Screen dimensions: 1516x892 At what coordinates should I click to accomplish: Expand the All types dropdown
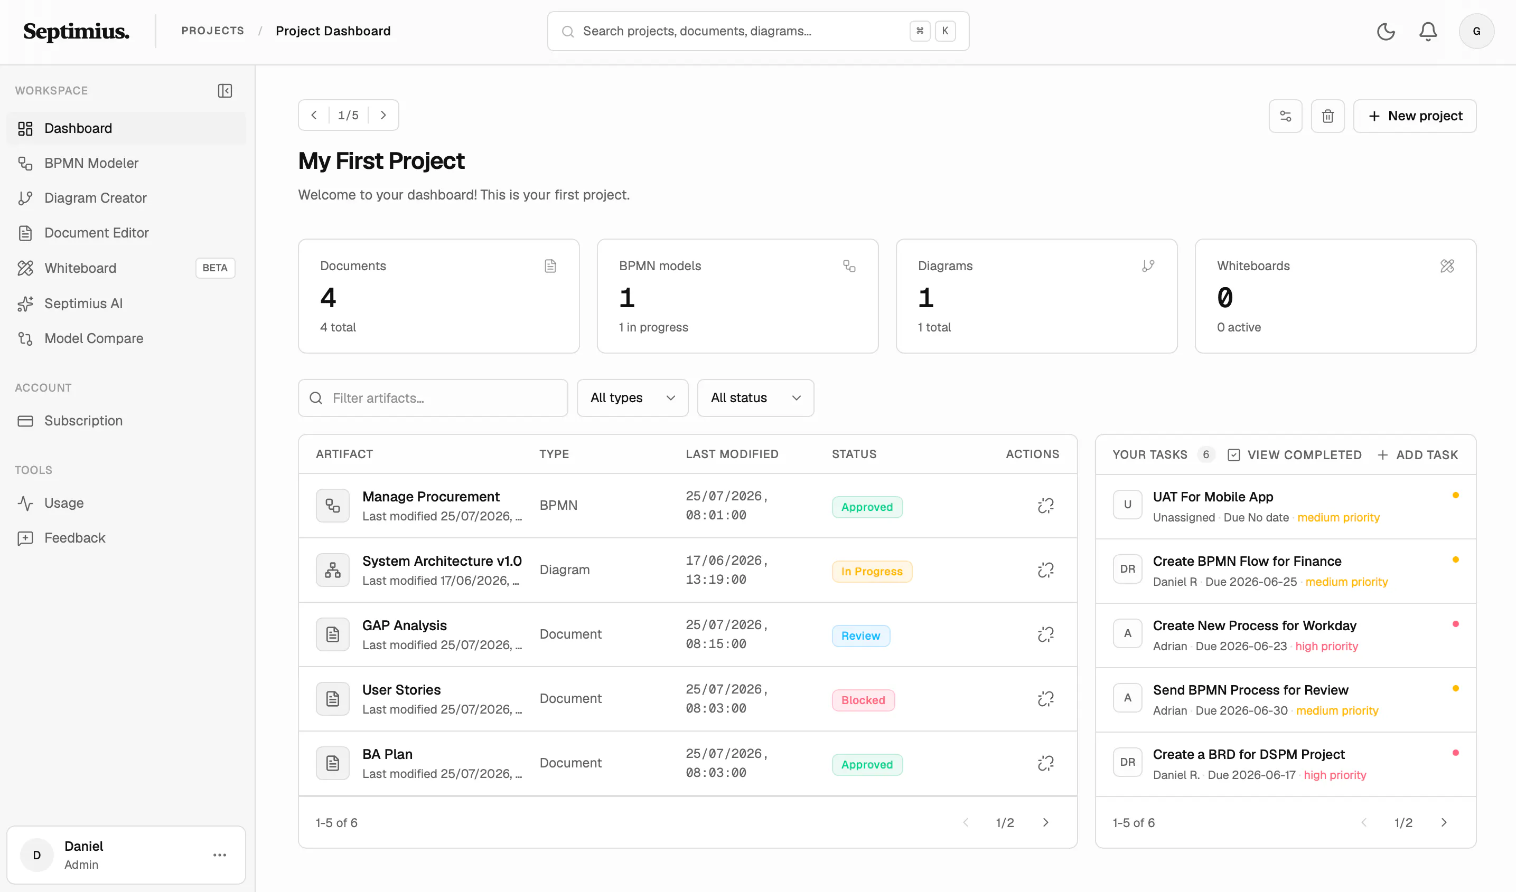pyautogui.click(x=632, y=398)
